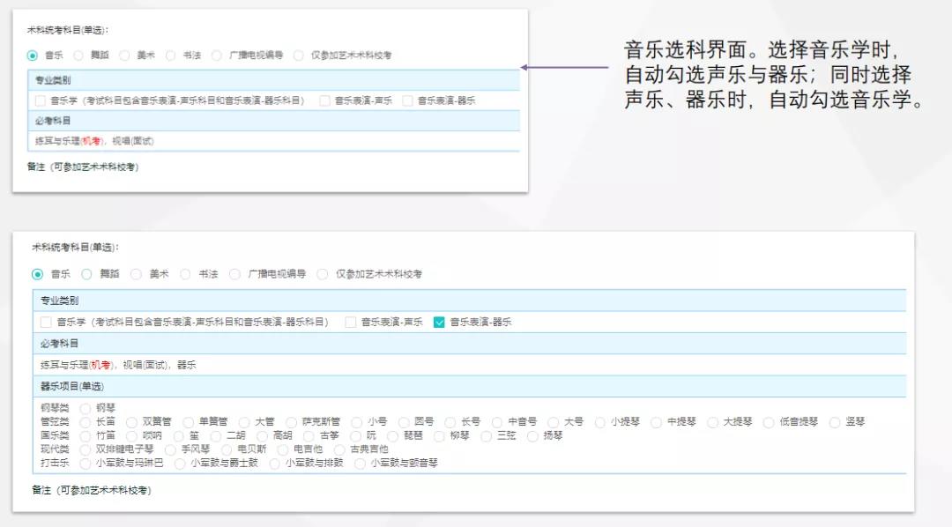
Task: Choose 小军鼓与玛琳巴 radio button
Action: [86, 464]
